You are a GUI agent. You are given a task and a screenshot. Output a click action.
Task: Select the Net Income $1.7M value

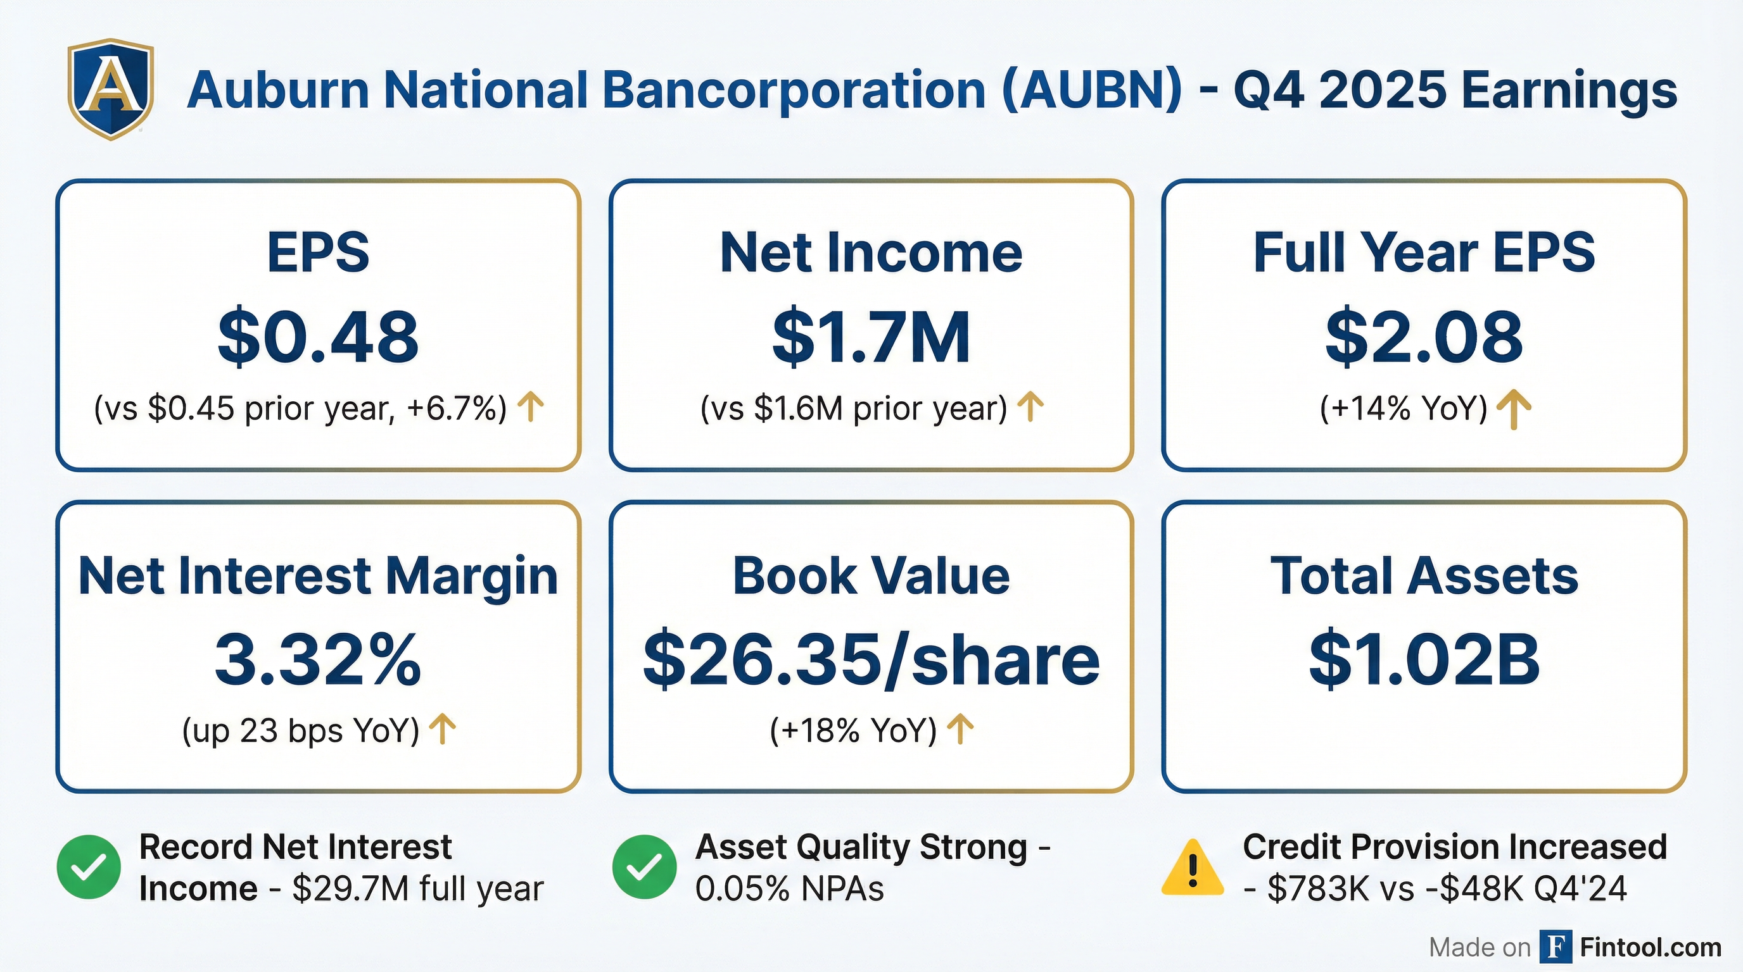871,337
